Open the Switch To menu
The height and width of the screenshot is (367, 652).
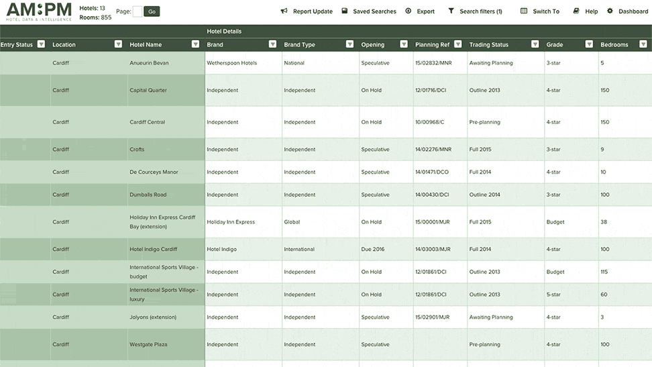[546, 11]
